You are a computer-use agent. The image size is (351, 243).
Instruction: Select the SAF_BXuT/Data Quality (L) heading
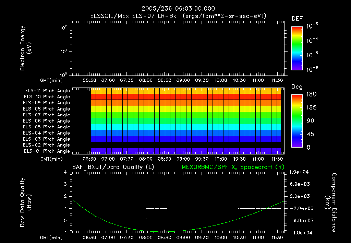[113, 167]
